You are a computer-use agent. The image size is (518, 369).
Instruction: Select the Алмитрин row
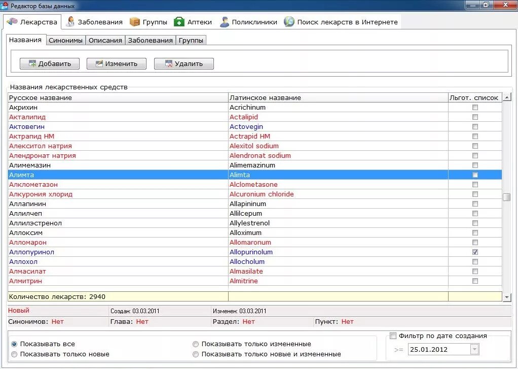pos(255,281)
